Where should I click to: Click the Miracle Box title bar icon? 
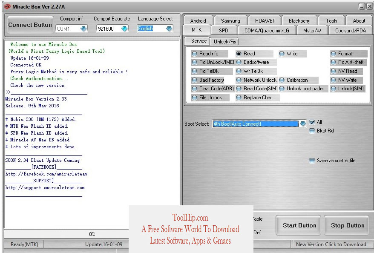[7, 7]
